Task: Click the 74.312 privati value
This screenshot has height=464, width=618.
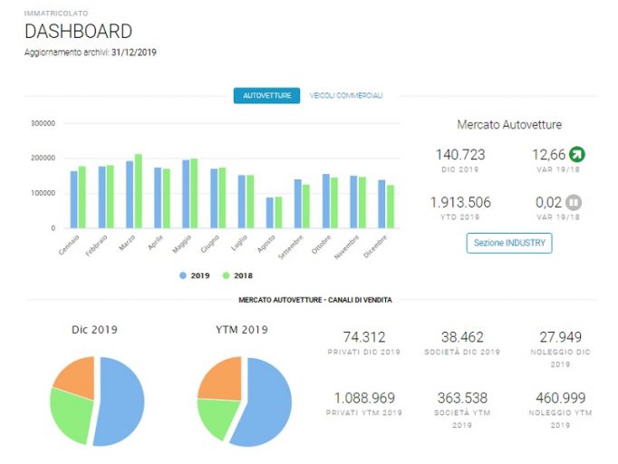Action: click(363, 337)
